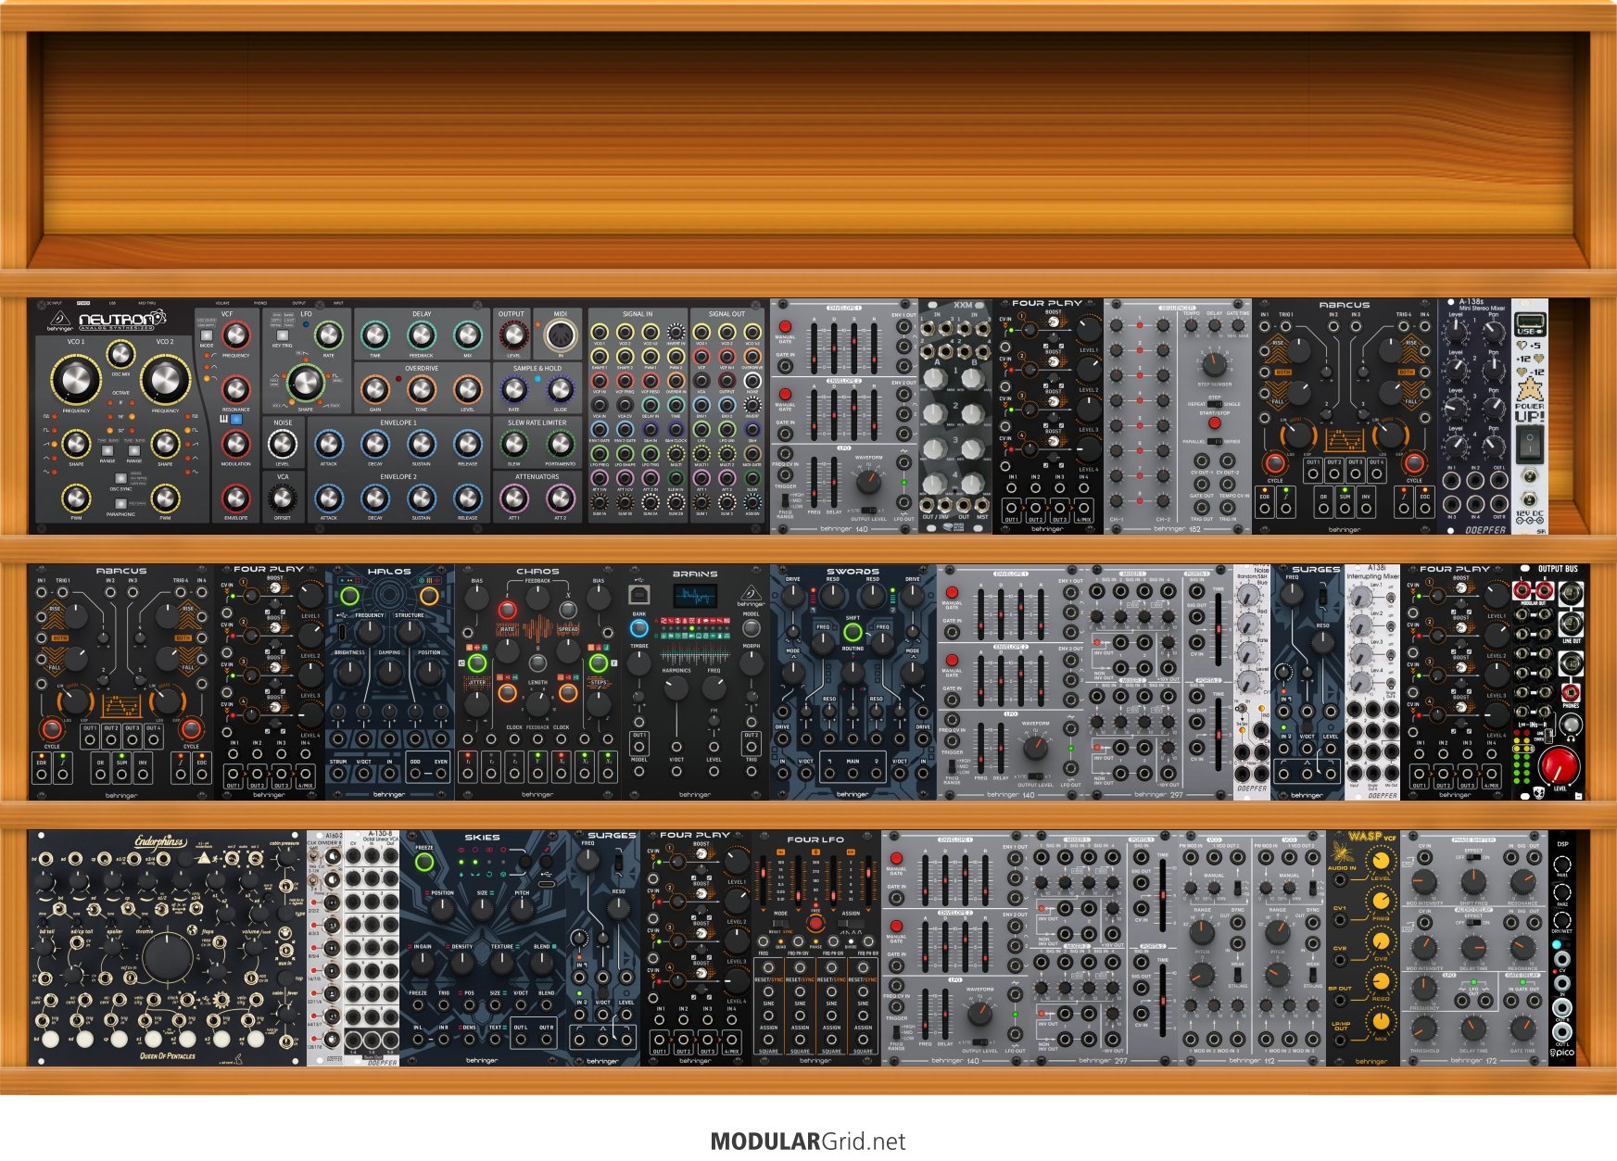Select the A-160-2 Clock Divider module
The image size is (1617, 1161).
pos(325,948)
